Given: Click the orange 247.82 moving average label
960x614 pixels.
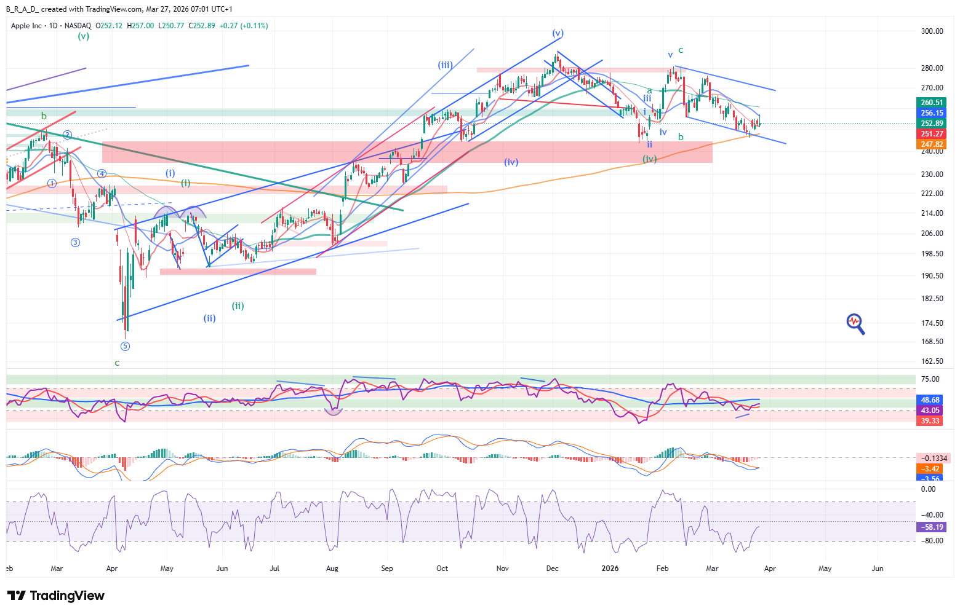Looking at the screenshot, I should pos(932,144).
